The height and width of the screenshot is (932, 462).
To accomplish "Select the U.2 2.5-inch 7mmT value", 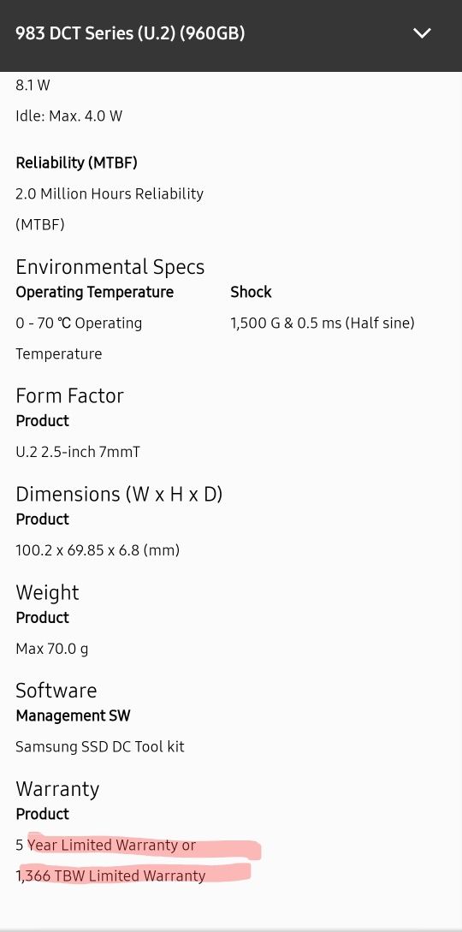I will coord(78,453).
